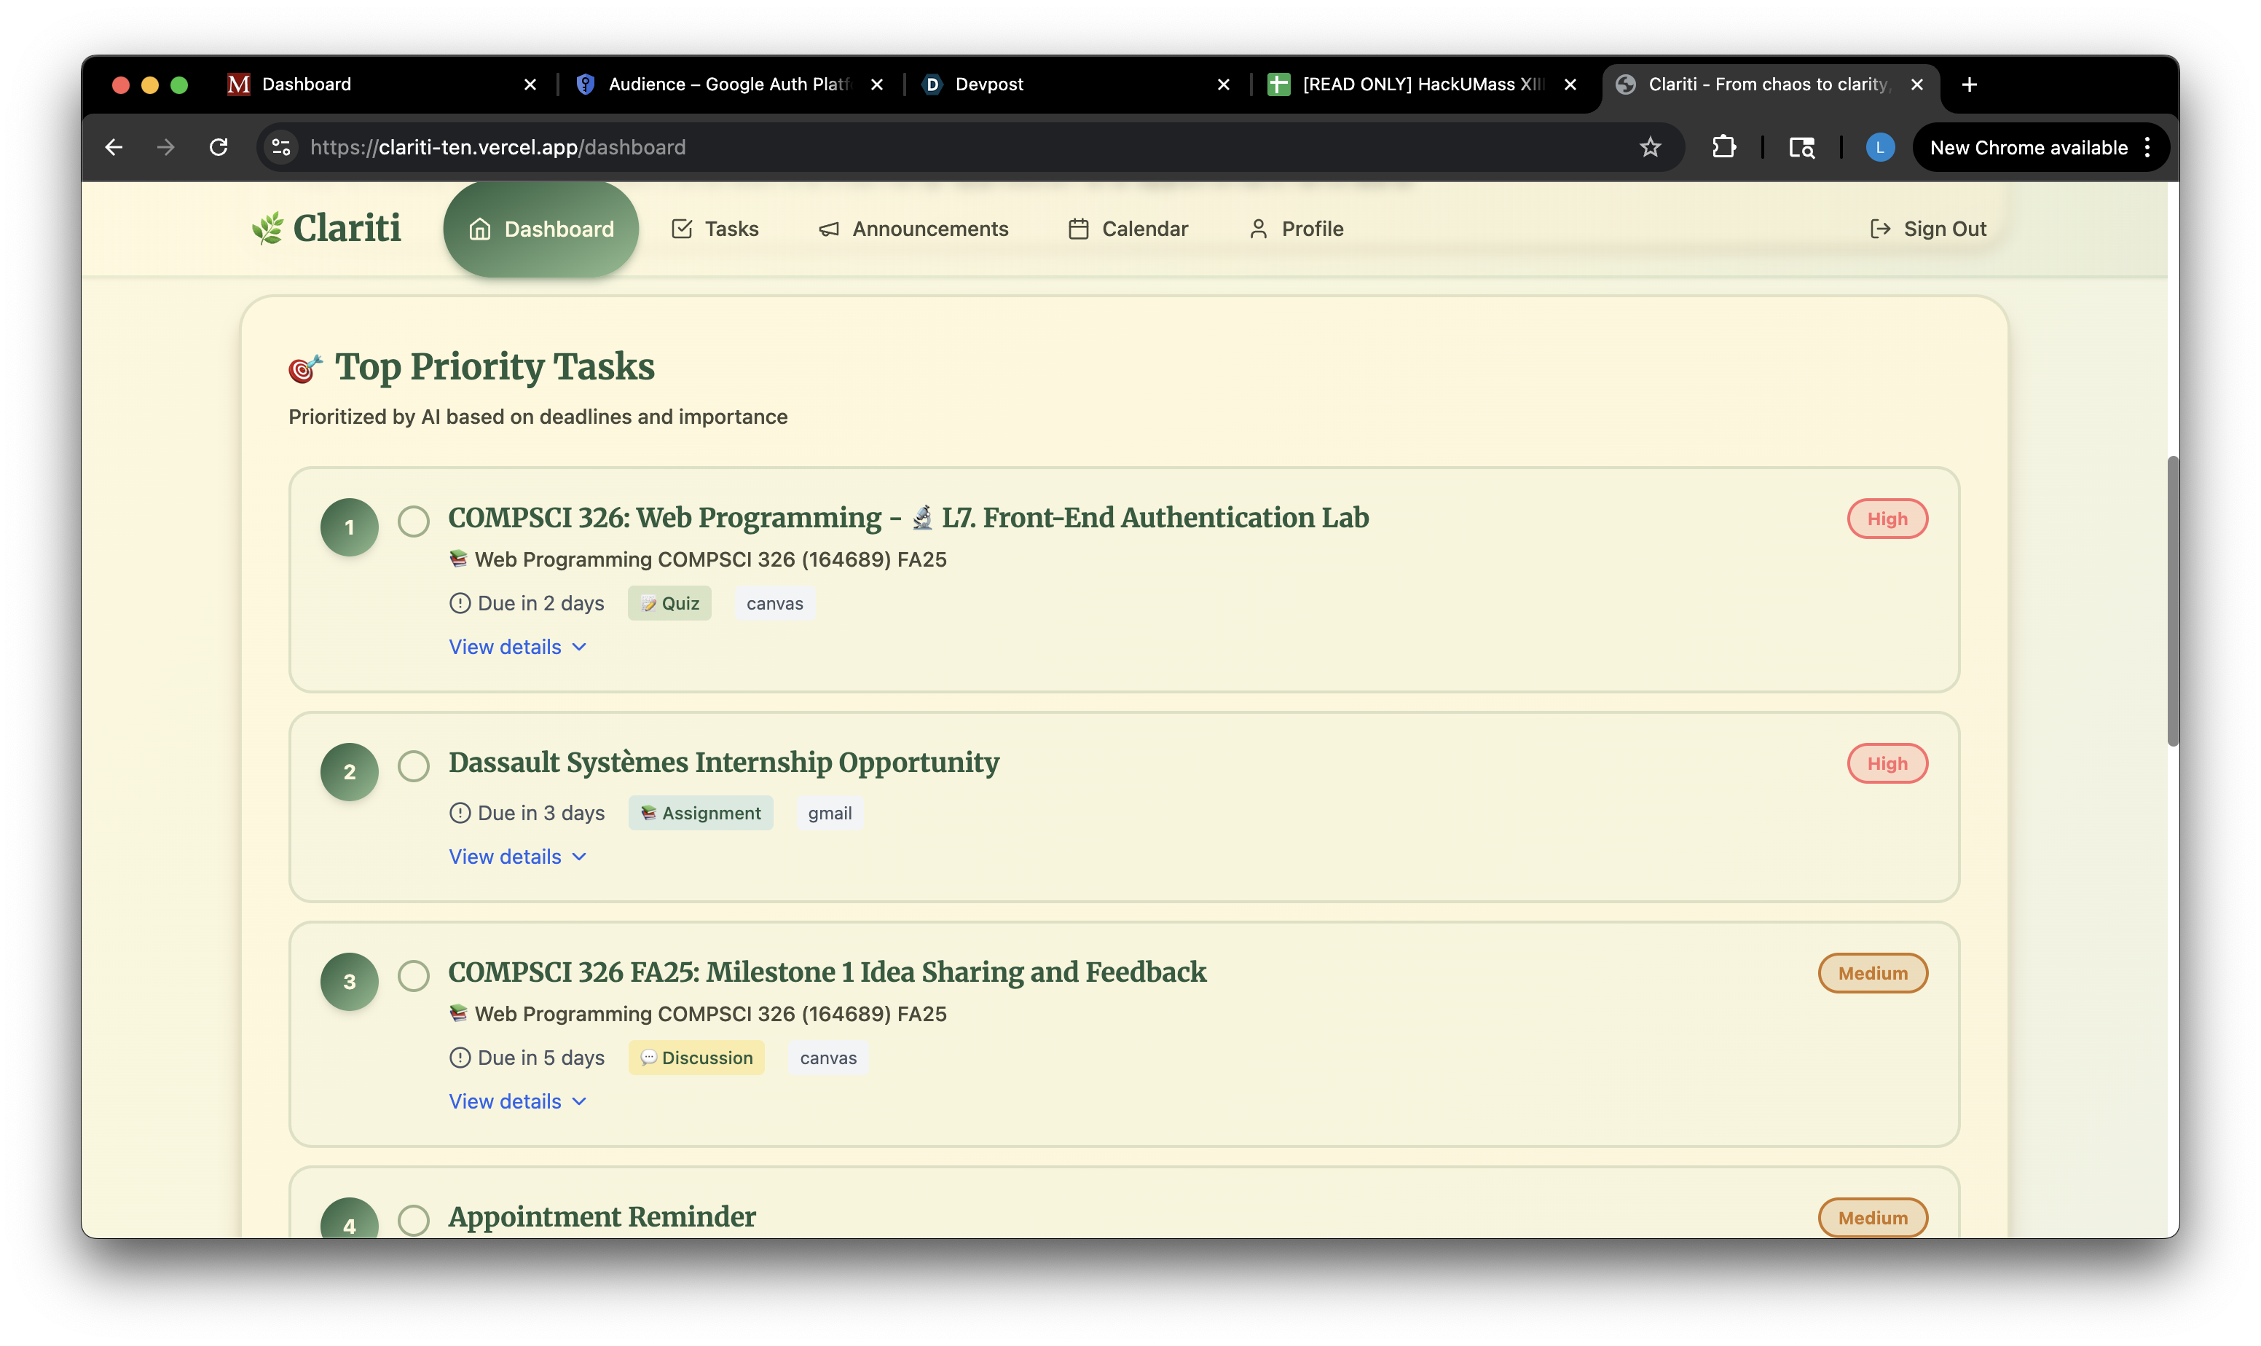2261x1346 pixels.
Task: Mark Front-End Authentication Lab task complete
Action: (x=414, y=521)
